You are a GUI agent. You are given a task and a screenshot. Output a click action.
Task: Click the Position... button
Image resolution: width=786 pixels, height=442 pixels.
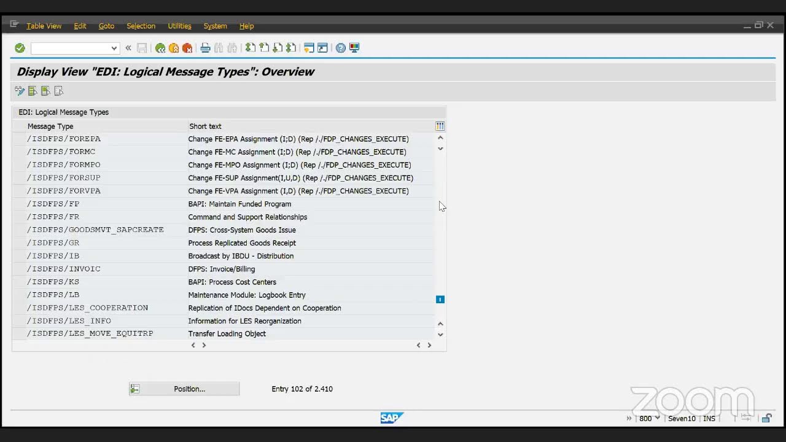coord(184,389)
